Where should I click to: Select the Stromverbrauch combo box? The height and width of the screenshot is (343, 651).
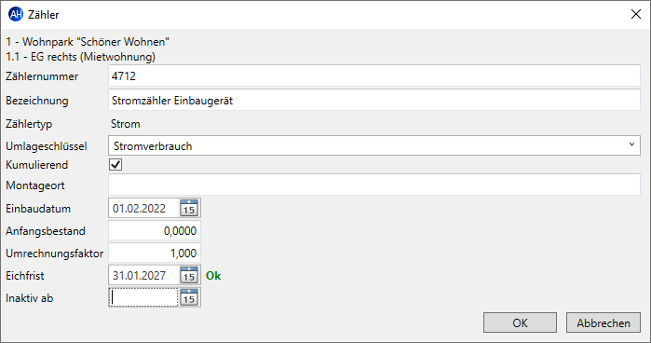[x=374, y=145]
